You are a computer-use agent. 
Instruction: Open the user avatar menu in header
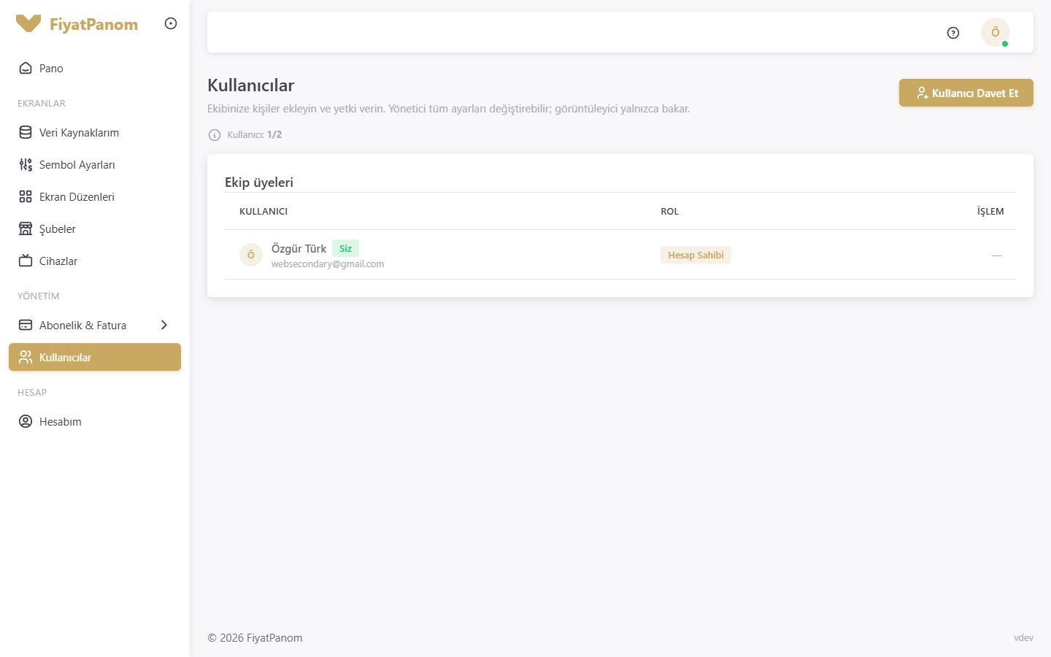tap(996, 33)
